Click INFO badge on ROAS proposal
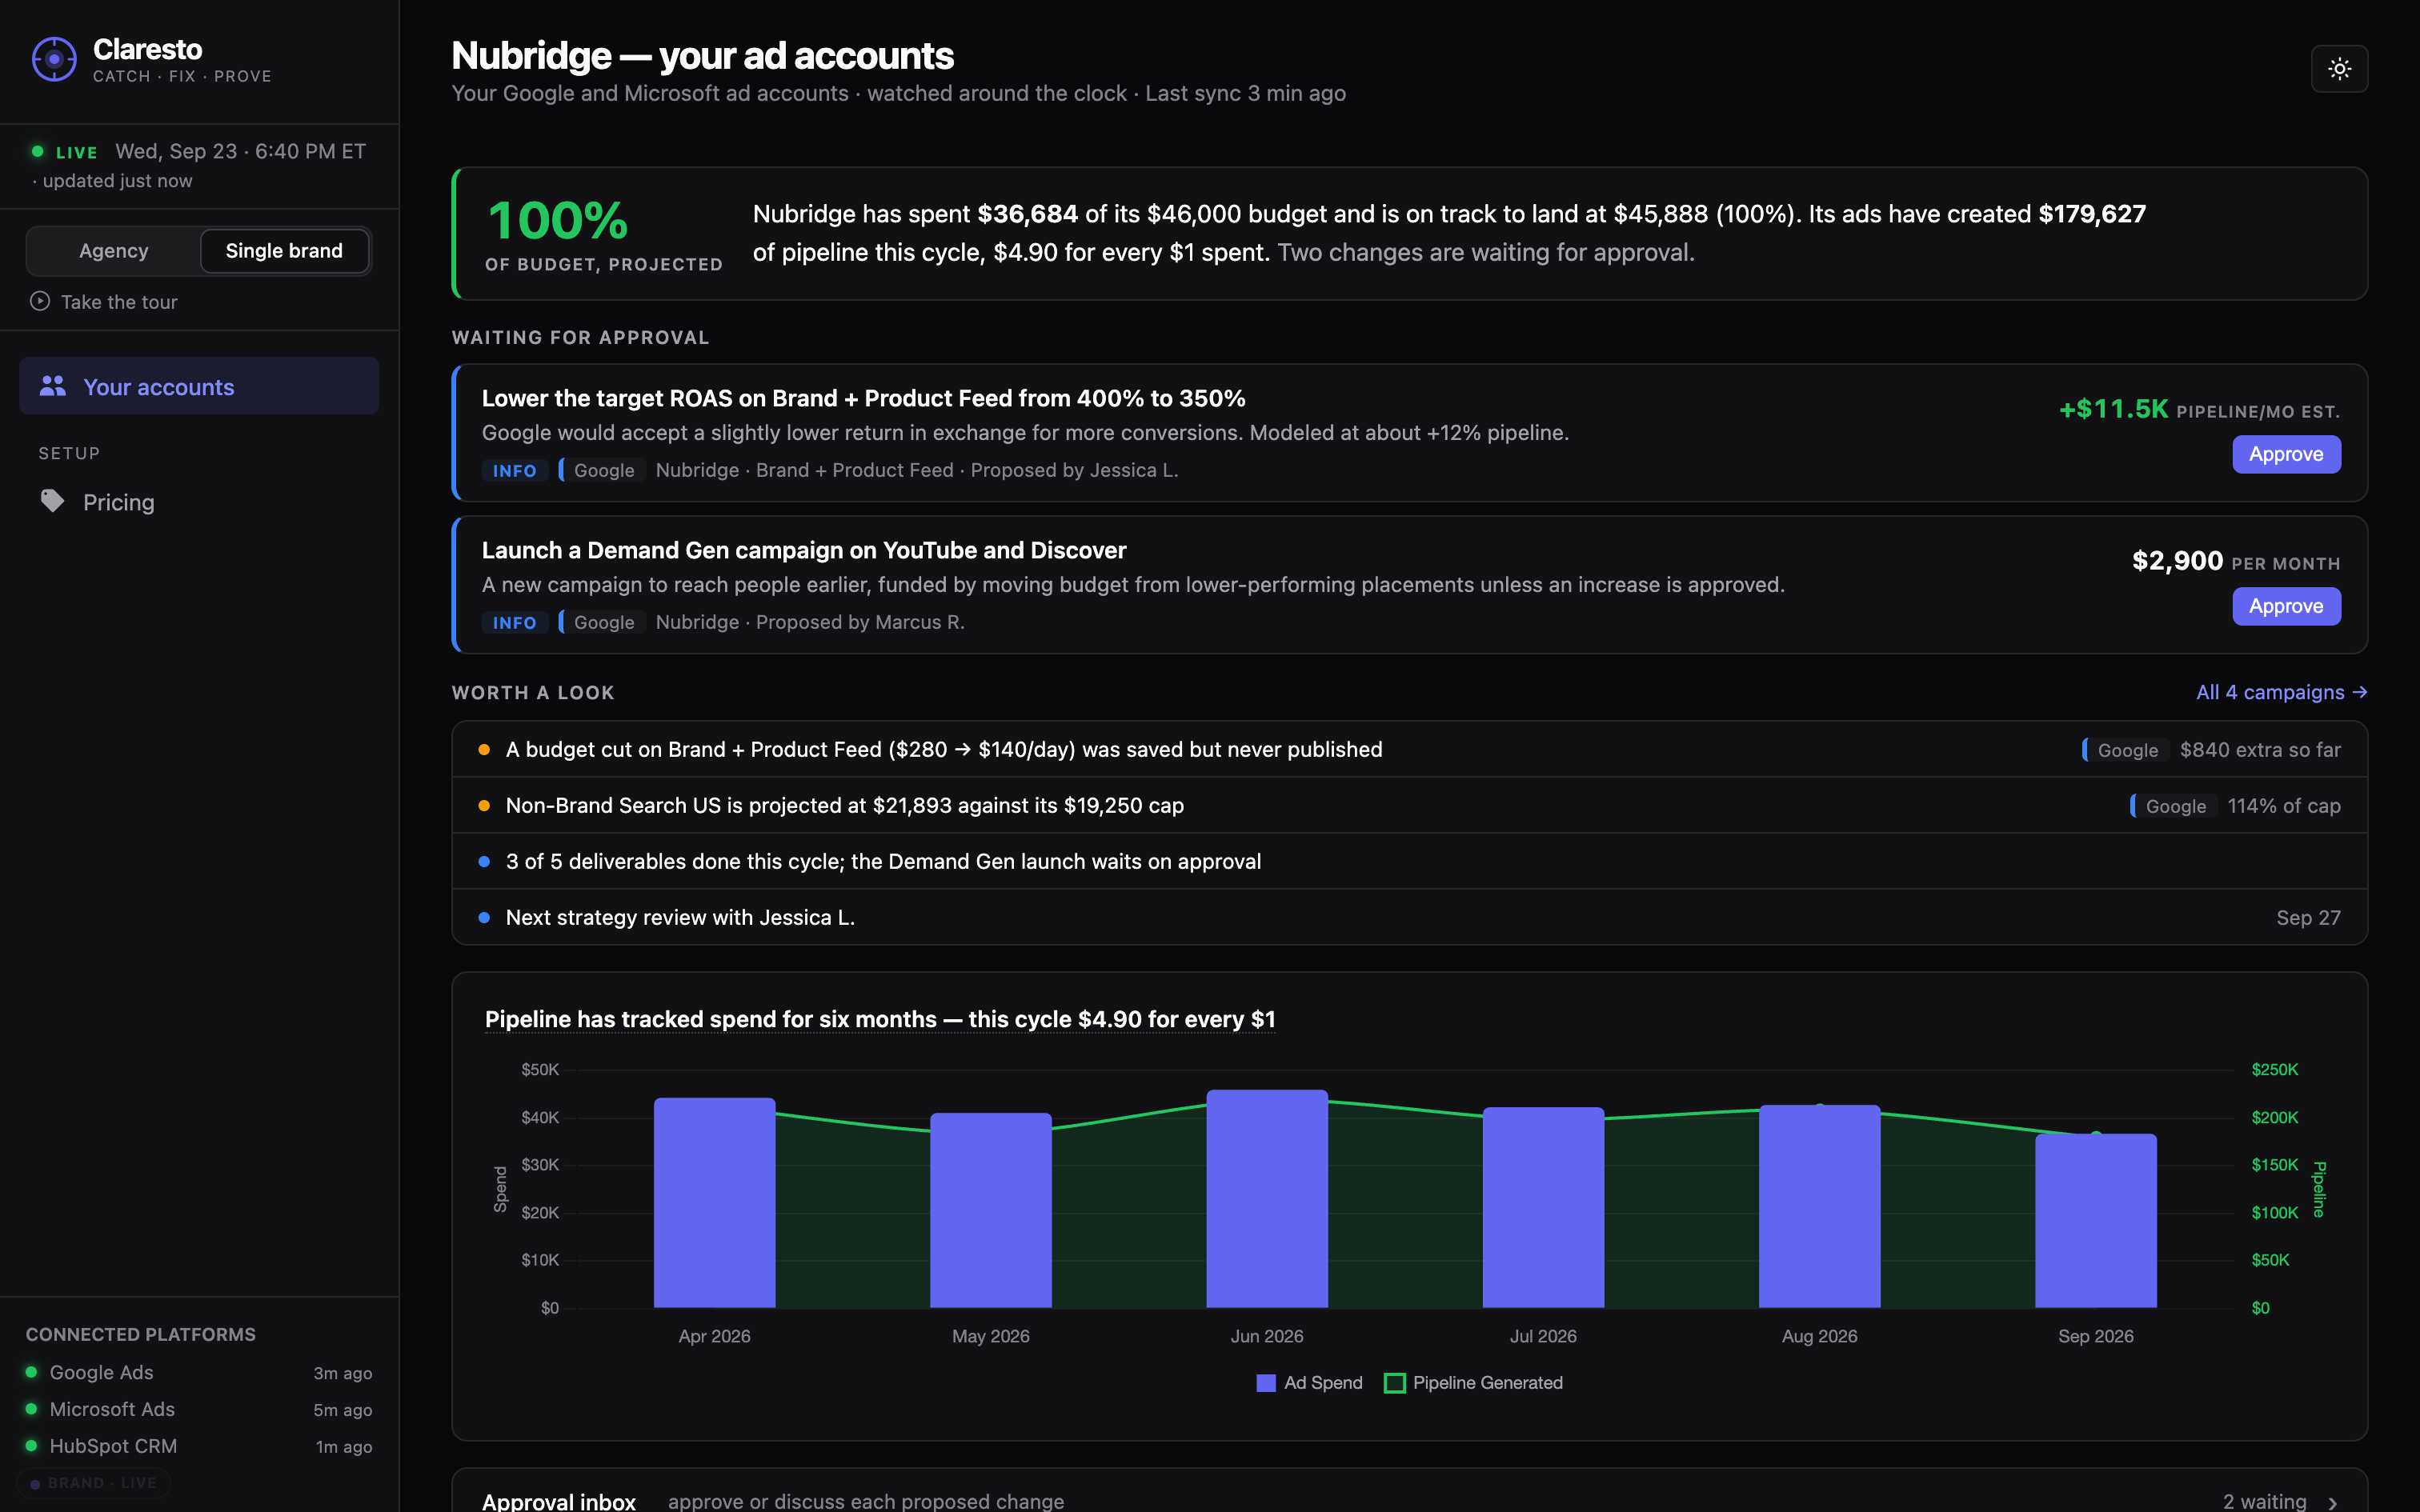 coord(514,470)
